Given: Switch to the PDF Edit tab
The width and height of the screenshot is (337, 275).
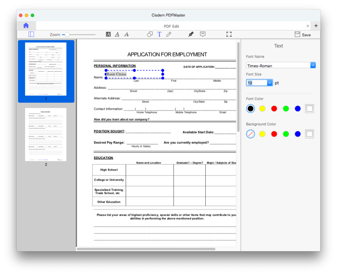Looking at the screenshot, I should [171, 26].
